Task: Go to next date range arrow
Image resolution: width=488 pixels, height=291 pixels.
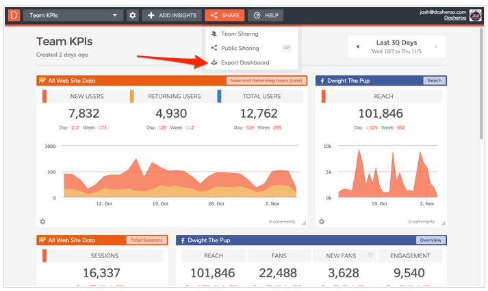Action: coord(437,47)
